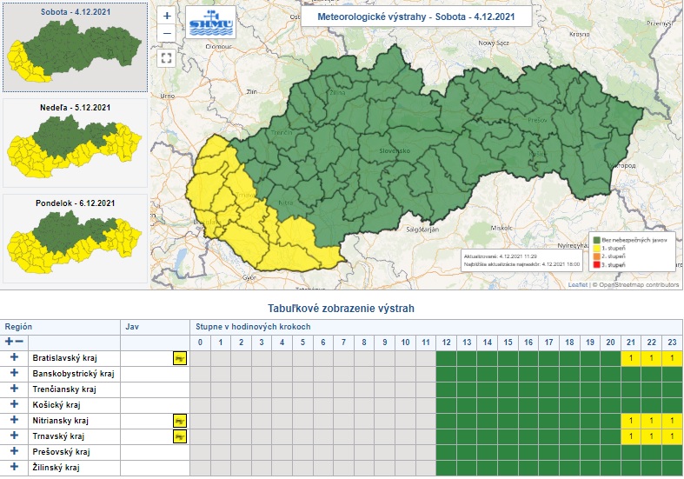The height and width of the screenshot is (479, 684).
Task: Click Nitriansky kraj region name
Action: (60, 421)
